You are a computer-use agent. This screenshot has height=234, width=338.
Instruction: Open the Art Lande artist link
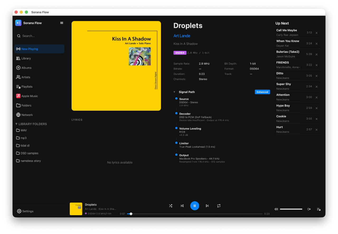tap(182, 36)
